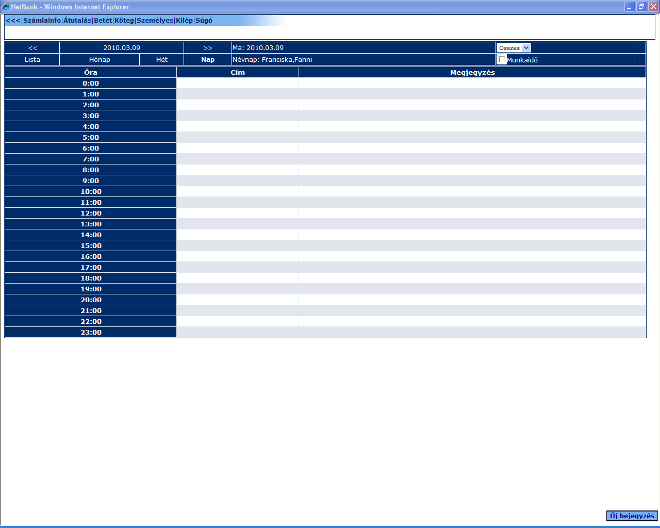The height and width of the screenshot is (528, 660).
Task: Click the Névnap: Franciska,Fanni text
Action: click(x=272, y=60)
